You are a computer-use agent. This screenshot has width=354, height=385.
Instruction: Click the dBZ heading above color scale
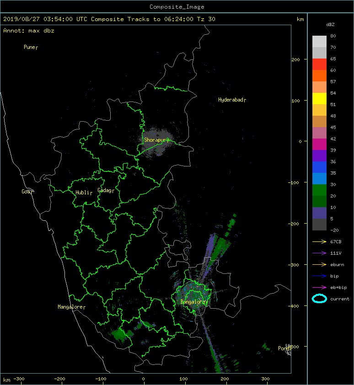point(330,25)
